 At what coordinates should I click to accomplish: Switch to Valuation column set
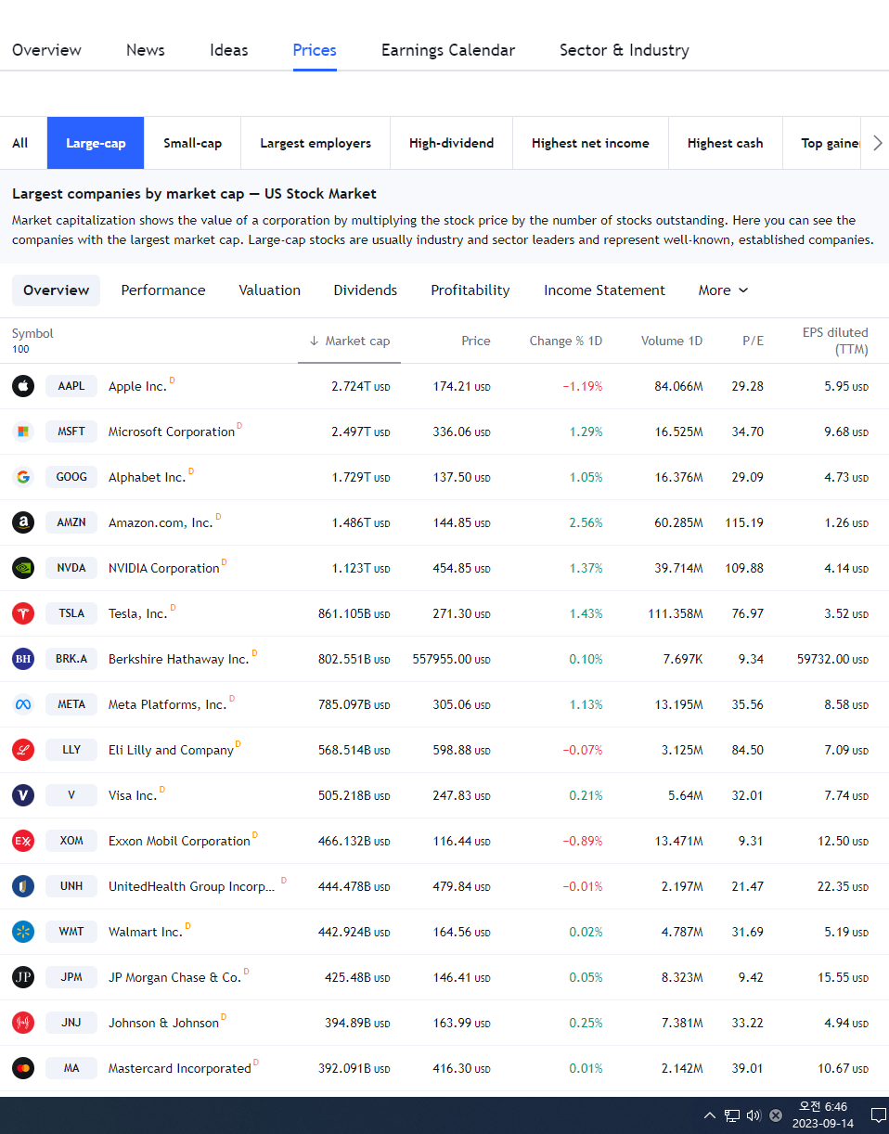[270, 290]
